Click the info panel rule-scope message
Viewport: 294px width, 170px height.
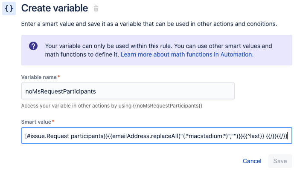click(x=158, y=50)
